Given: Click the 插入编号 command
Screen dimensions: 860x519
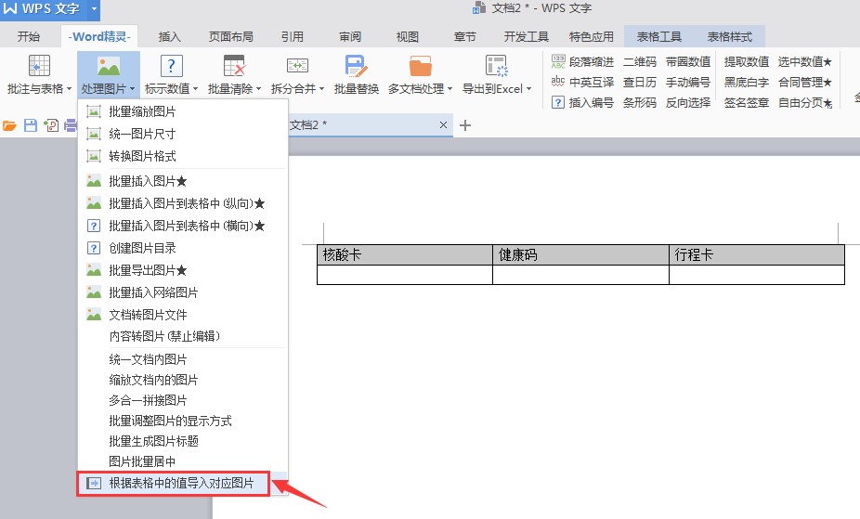Looking at the screenshot, I should pos(582,102).
